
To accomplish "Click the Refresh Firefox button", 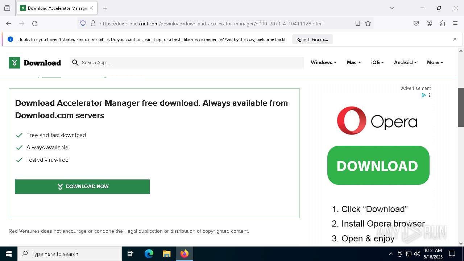I will 312,39.
